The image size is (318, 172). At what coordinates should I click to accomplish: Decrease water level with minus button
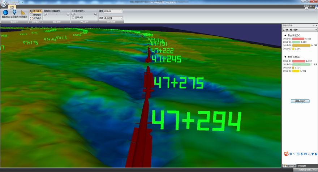point(73,14)
